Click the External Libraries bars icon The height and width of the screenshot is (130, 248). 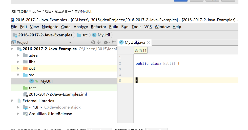tap(19, 101)
